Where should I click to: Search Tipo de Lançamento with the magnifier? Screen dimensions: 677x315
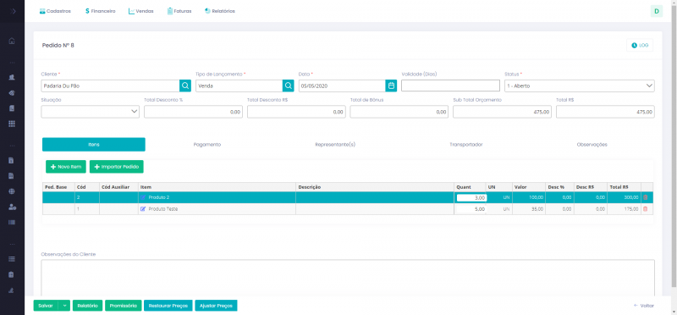[289, 86]
